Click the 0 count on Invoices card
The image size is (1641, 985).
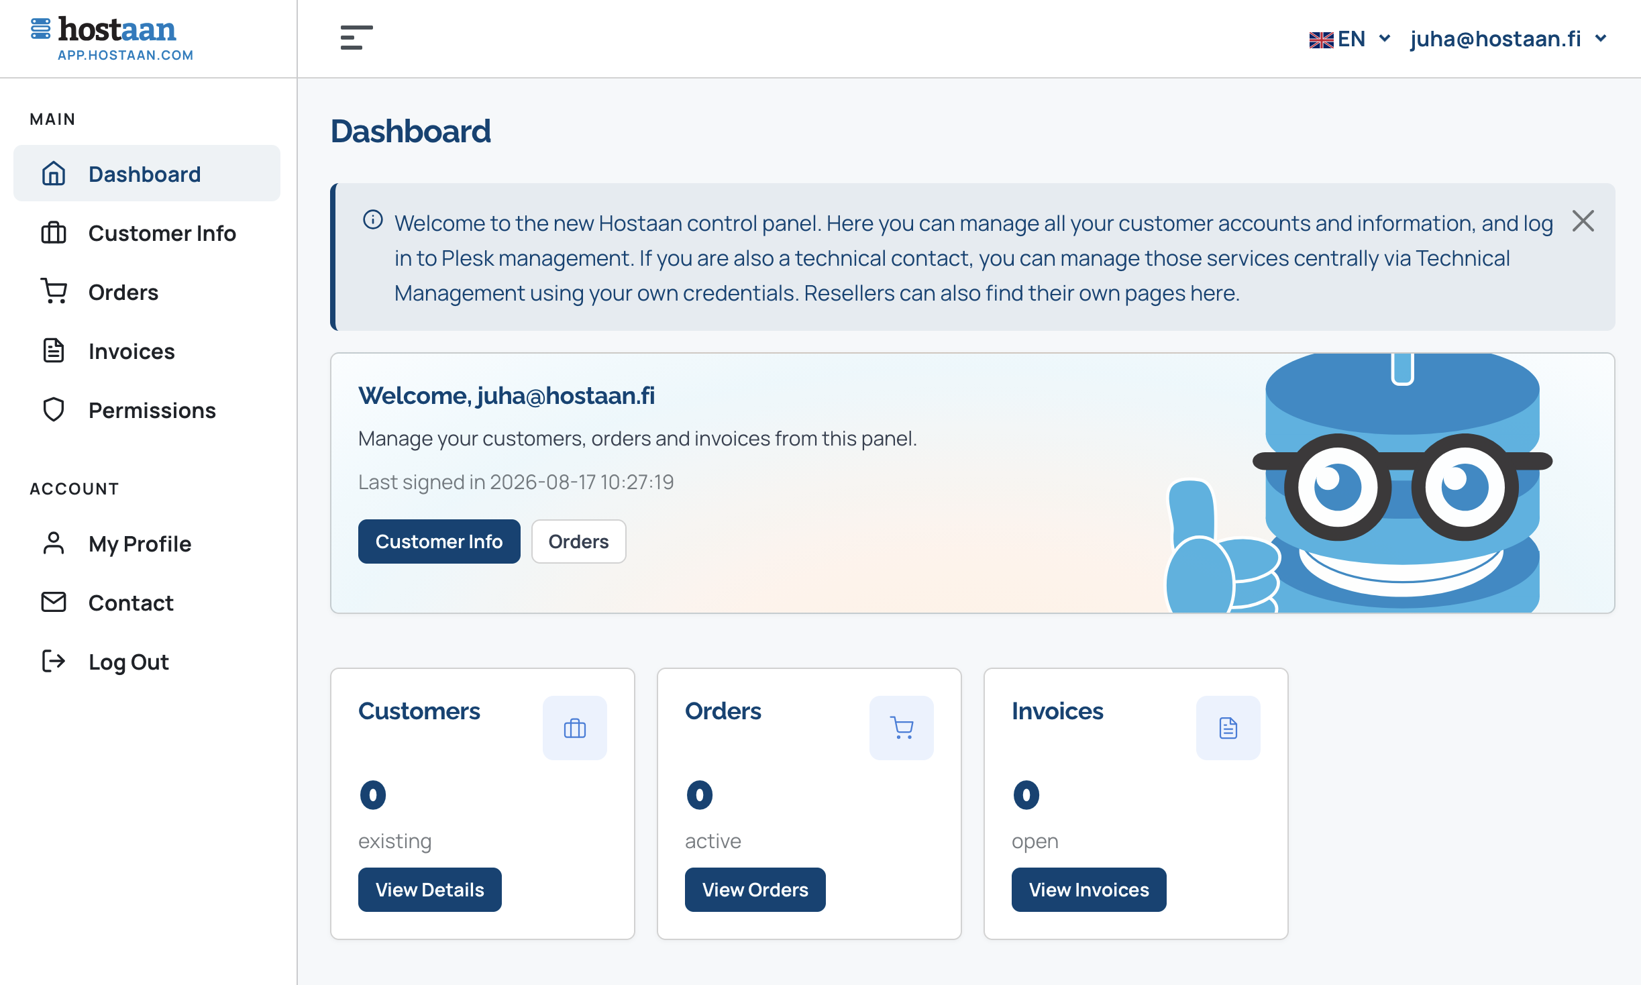[1026, 795]
